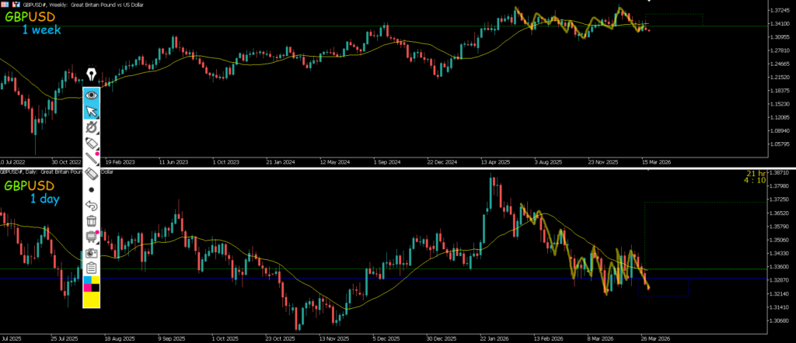Viewport: 796px width, 343px height.
Task: Click the GBPUSD 1 day chart label
Action: [30, 192]
